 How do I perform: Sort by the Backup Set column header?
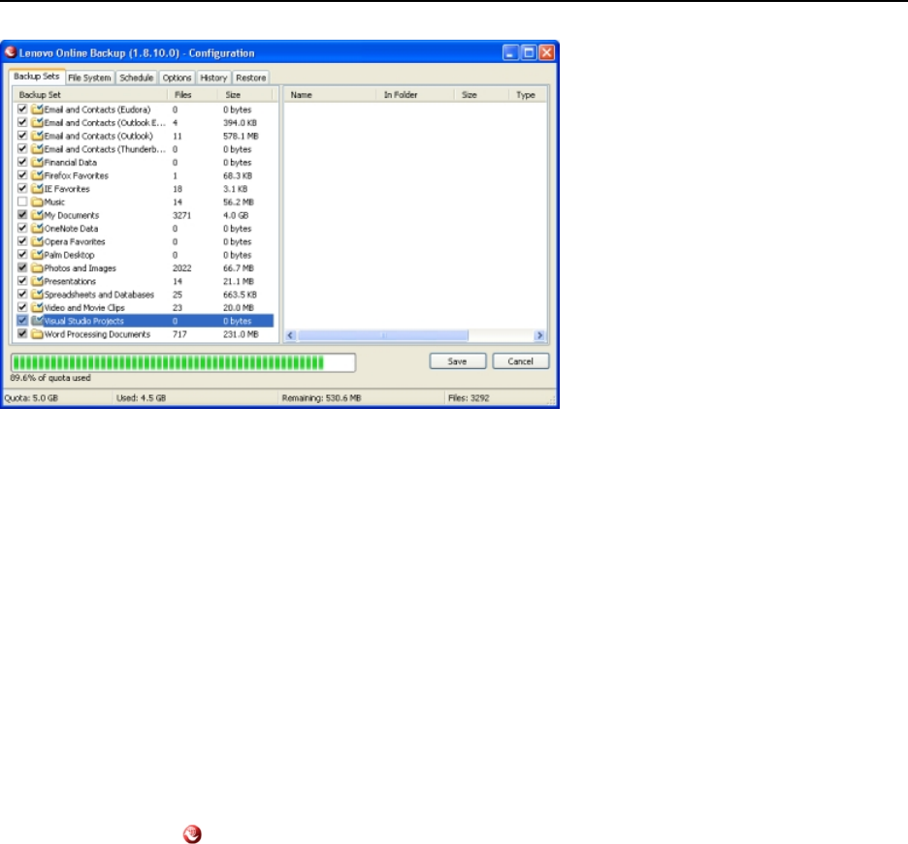click(x=90, y=94)
